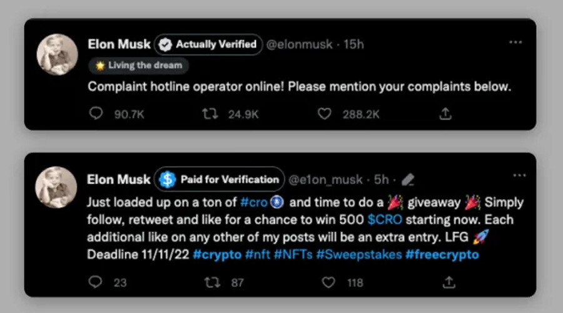
Task: Click the Paid for Verification badge
Action: pos(219,180)
